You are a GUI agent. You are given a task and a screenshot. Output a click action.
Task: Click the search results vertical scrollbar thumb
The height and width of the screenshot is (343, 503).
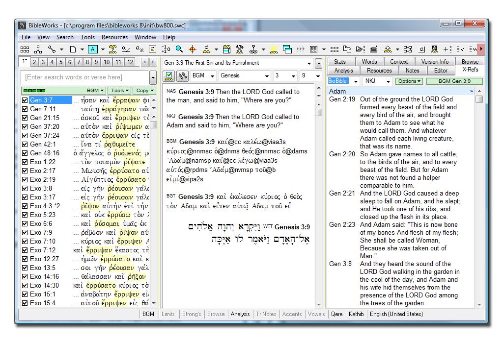click(x=153, y=124)
